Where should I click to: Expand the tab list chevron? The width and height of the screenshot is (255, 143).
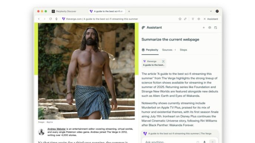(211, 11)
